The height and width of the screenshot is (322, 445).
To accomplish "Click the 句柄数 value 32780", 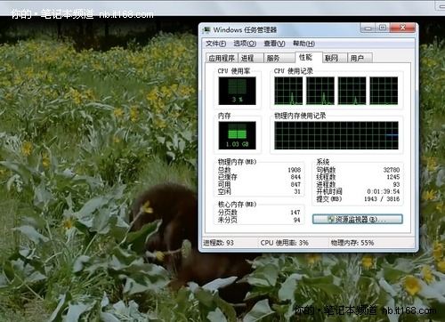I will click(392, 170).
